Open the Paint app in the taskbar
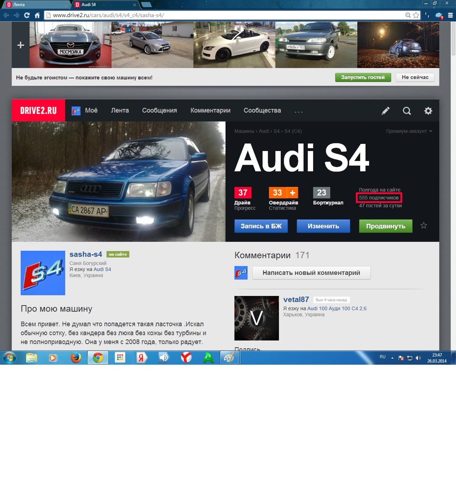Viewport: 456px width, 484px height. point(229,358)
